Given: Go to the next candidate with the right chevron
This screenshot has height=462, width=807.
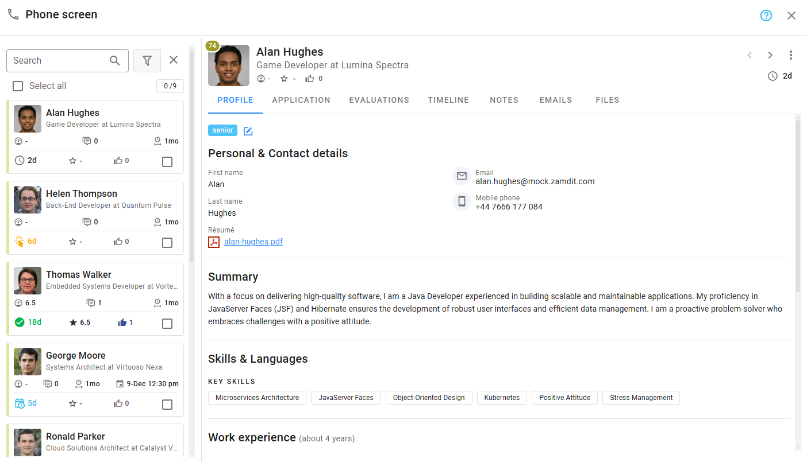Looking at the screenshot, I should 770,55.
